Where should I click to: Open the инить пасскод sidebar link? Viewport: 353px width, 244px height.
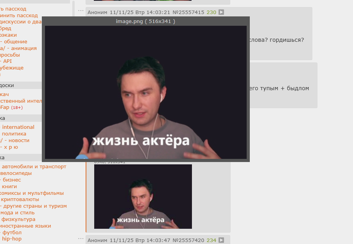(19, 16)
